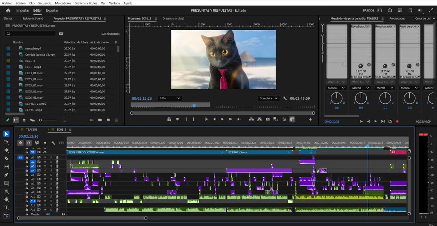
Task: Toggle V1 track eye visibility
Action: (x=45, y=152)
